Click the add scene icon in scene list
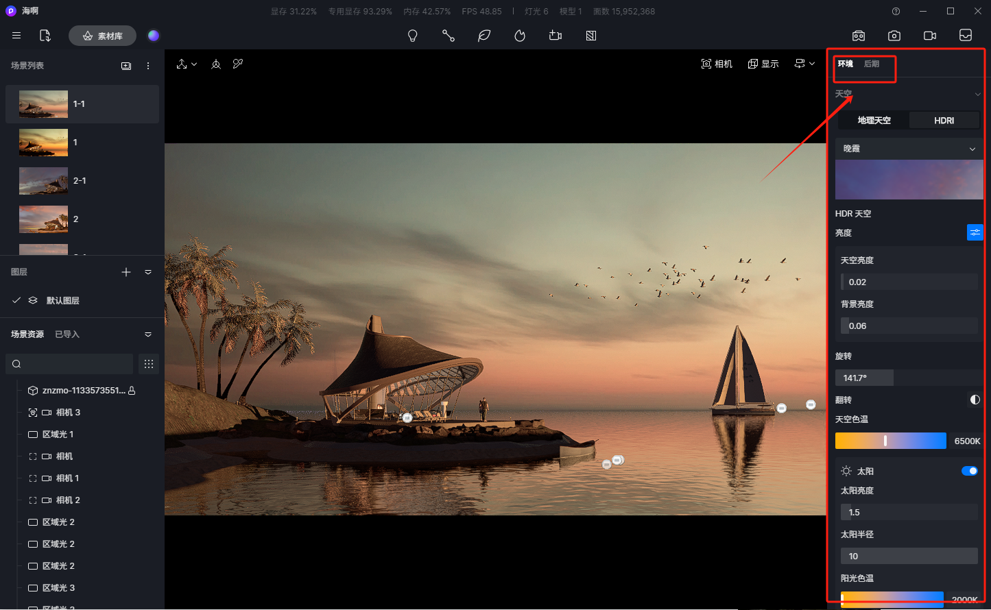991x610 pixels. point(126,66)
